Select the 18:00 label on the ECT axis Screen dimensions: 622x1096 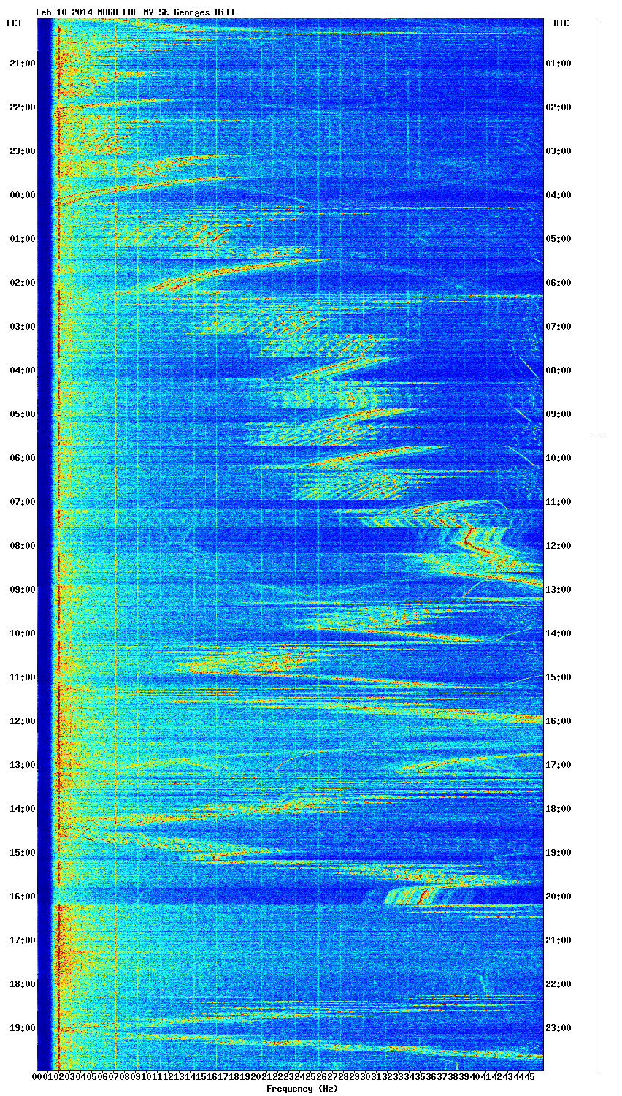[x=23, y=984]
